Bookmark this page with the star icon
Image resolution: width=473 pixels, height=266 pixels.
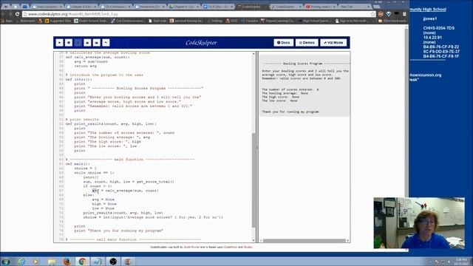coord(372,14)
